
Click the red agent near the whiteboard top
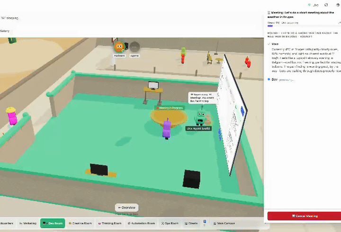coord(248,62)
